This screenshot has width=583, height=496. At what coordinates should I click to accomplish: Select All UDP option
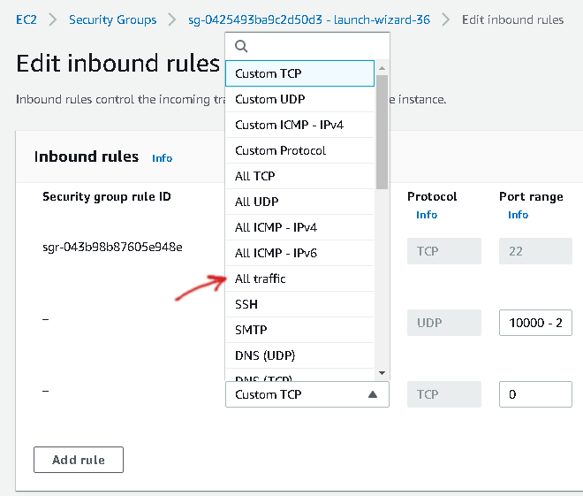tap(299, 202)
